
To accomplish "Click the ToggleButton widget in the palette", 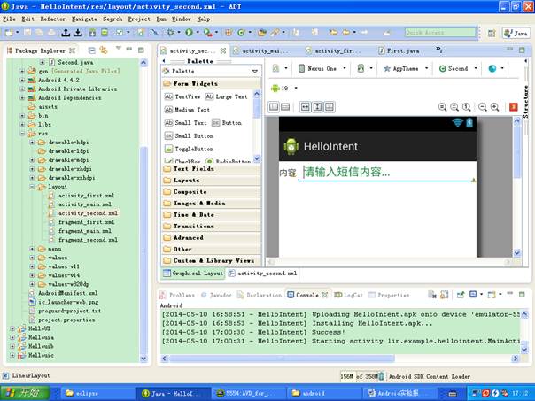I will pos(193,149).
